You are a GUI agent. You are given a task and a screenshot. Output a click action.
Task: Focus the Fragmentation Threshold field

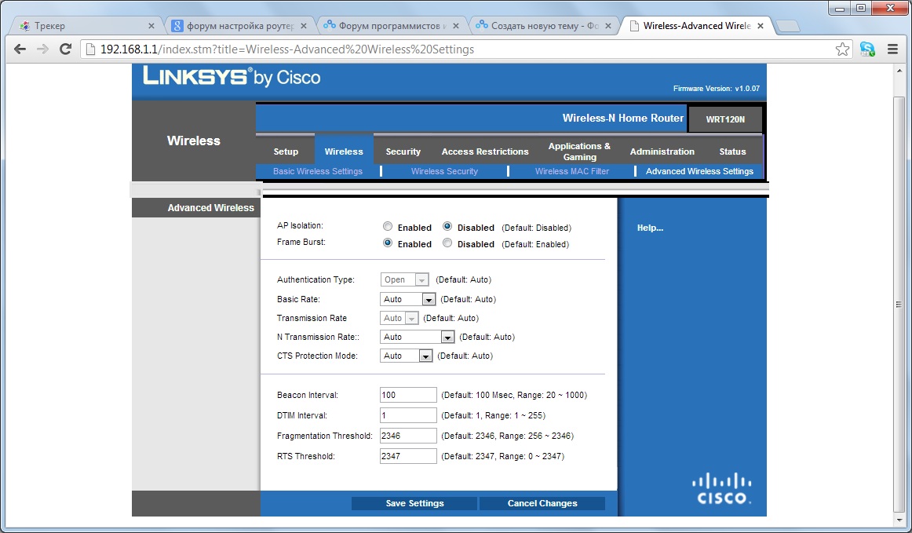click(x=407, y=436)
